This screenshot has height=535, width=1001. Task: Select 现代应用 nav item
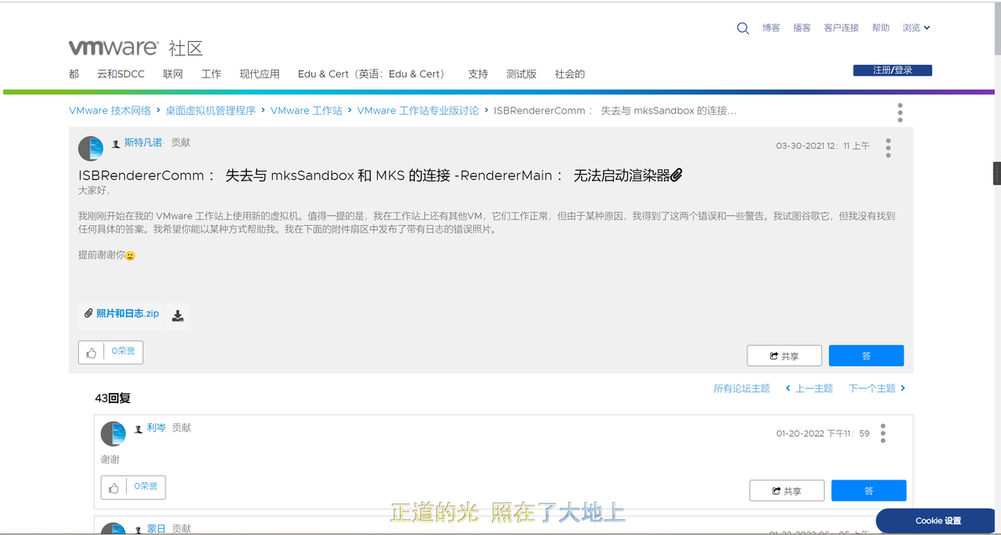(x=259, y=74)
